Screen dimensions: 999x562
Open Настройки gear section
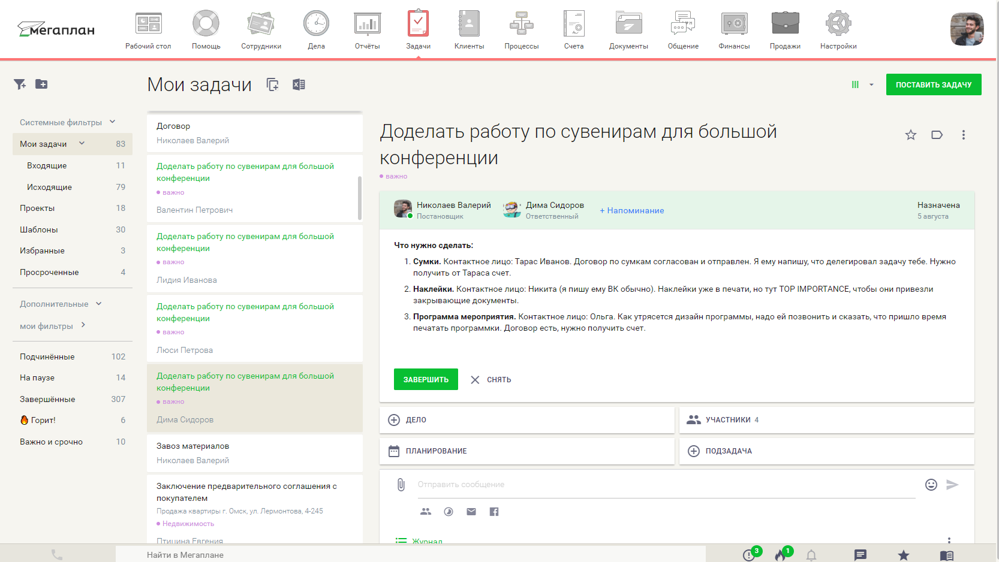838,30
